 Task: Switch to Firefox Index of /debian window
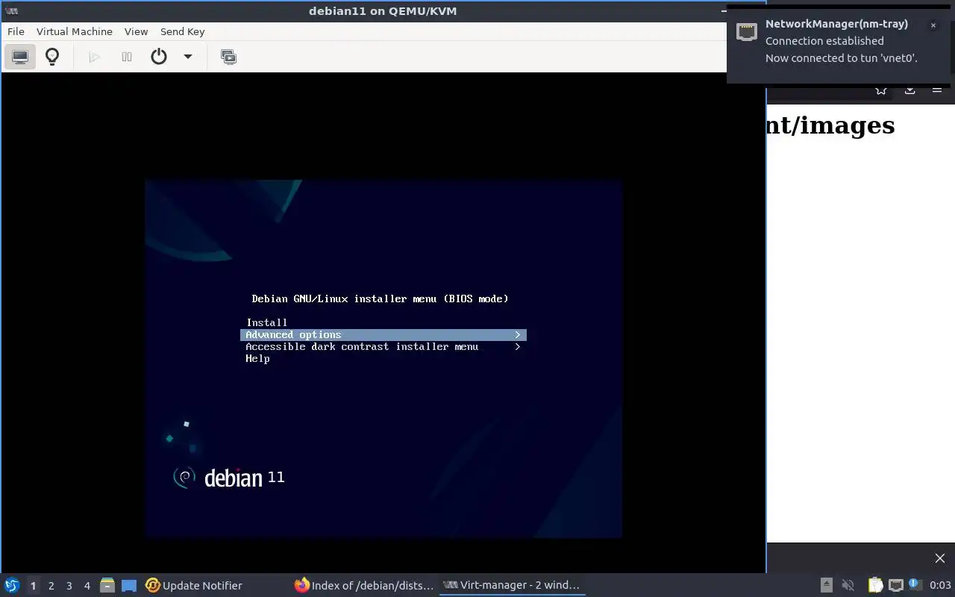364,586
